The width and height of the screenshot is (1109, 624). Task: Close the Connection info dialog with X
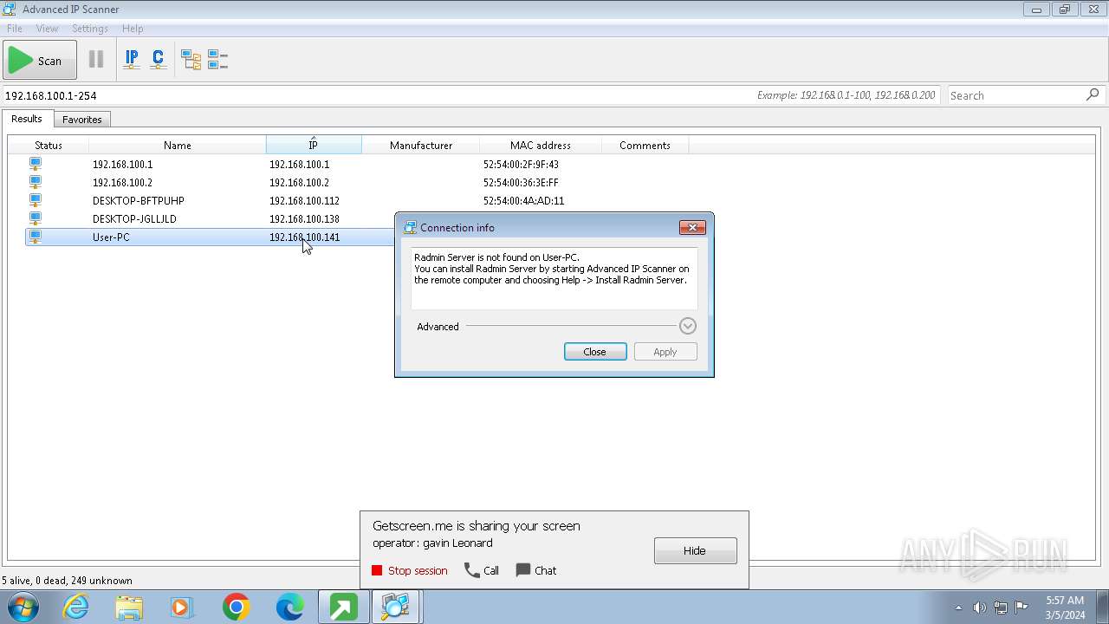[x=692, y=227]
